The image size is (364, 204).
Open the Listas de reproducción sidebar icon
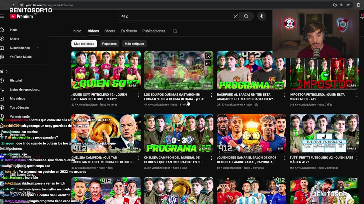click(x=2, y=90)
